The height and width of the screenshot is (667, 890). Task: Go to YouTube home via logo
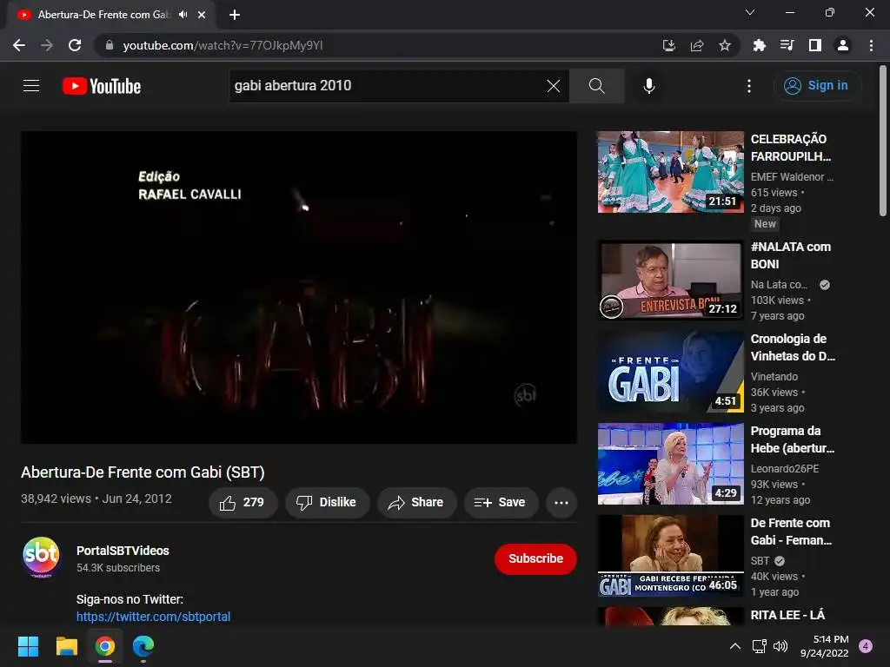[102, 86]
